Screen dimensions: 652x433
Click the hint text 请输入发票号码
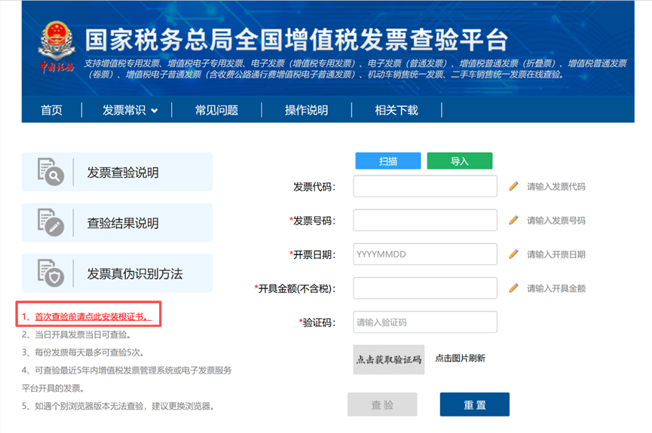tap(556, 221)
